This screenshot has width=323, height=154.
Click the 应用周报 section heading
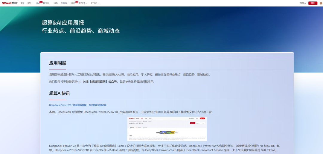pyautogui.click(x=57, y=63)
